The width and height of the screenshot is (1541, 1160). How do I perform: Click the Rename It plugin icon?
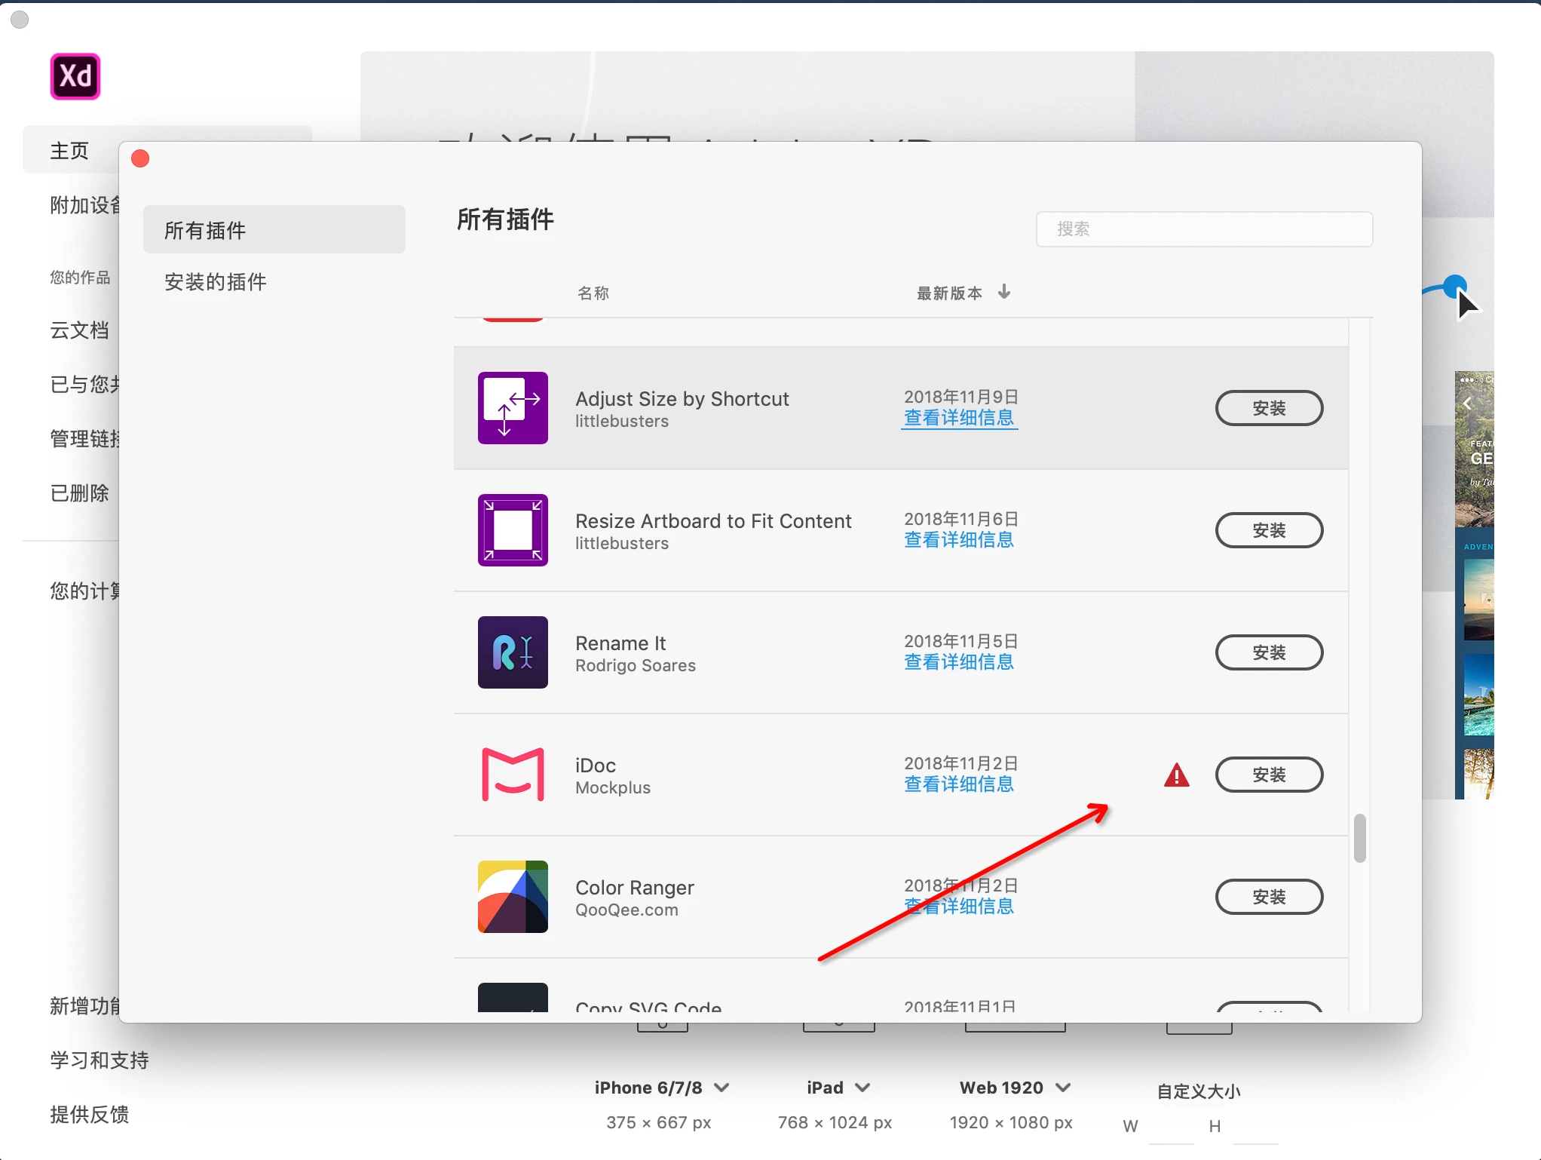513,652
